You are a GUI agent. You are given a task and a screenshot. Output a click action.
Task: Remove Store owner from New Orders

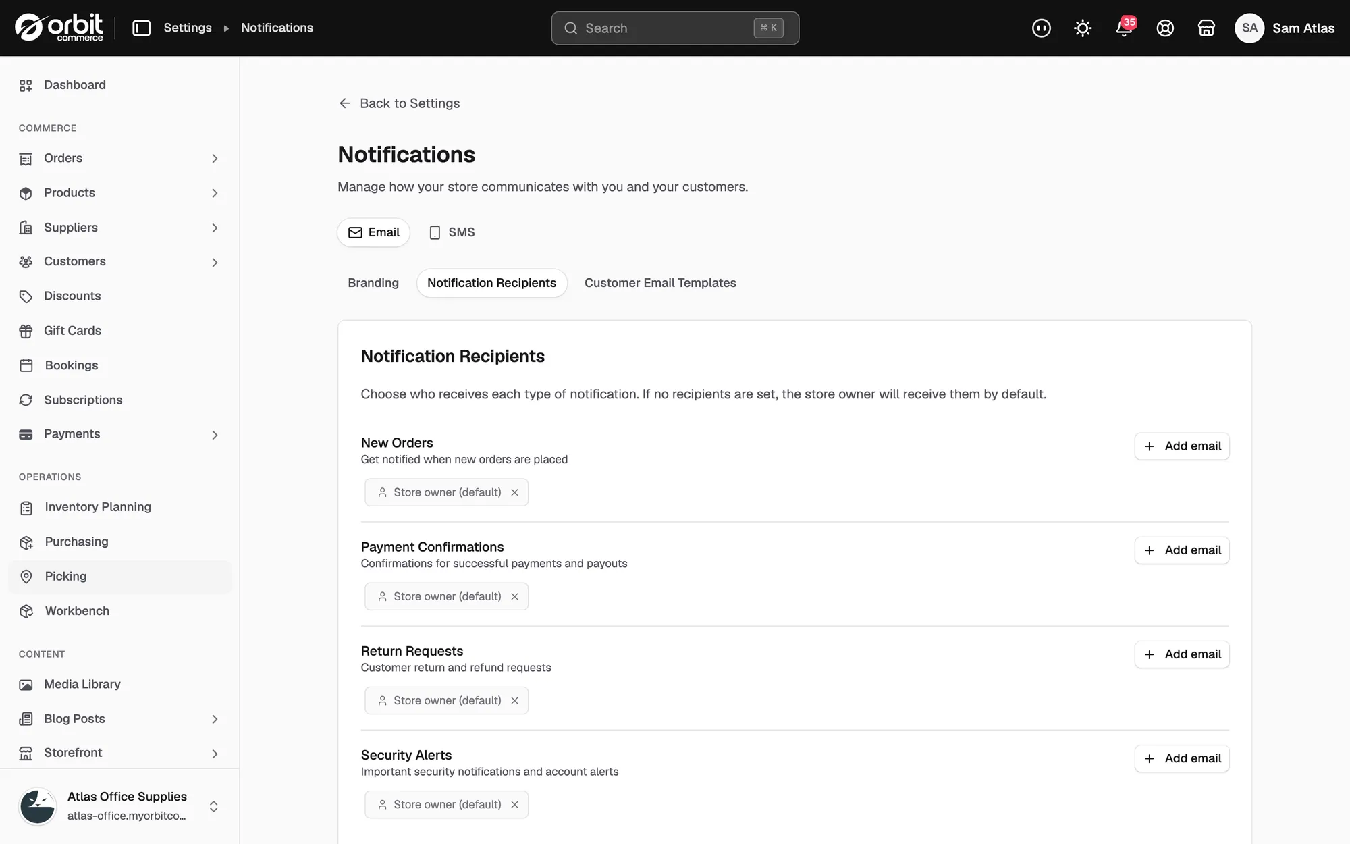tap(514, 492)
